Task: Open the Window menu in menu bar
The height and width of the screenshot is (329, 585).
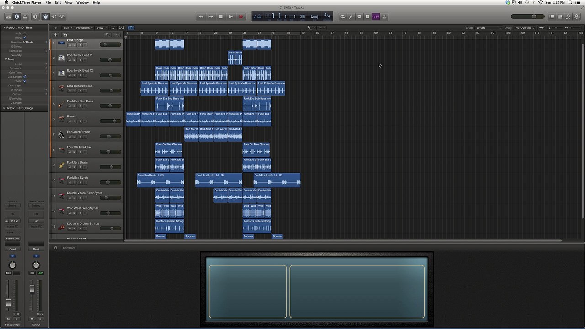Action: [83, 2]
